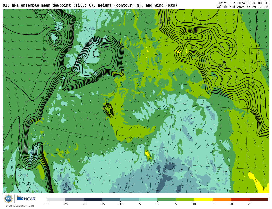Click the 'Valid: Wed 2024-05-29 12 UTC' text

click(243, 7)
